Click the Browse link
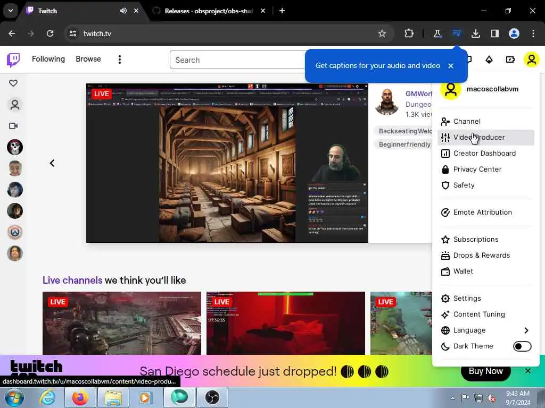 88,59
